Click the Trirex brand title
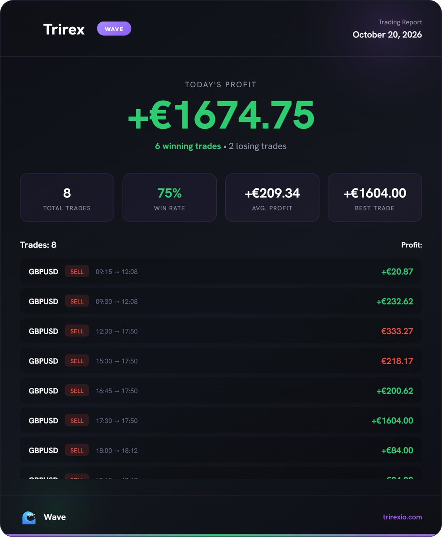This screenshot has width=442, height=537. point(64,29)
